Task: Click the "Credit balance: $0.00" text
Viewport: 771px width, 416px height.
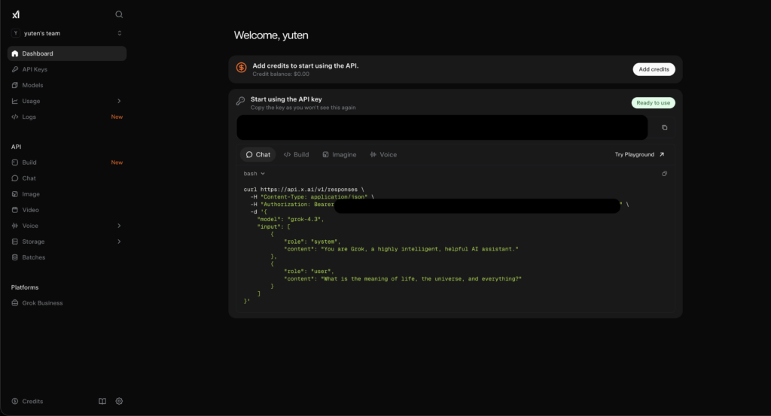Action: pos(281,74)
